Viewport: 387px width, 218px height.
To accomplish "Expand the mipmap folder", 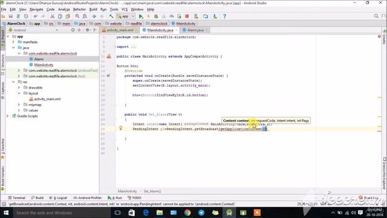I will 19,105.
